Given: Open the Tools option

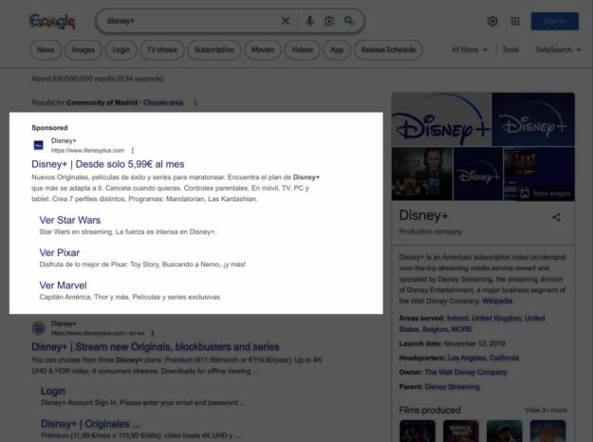Looking at the screenshot, I should (510, 50).
